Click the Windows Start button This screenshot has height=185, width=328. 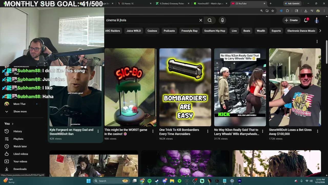pos(88,181)
